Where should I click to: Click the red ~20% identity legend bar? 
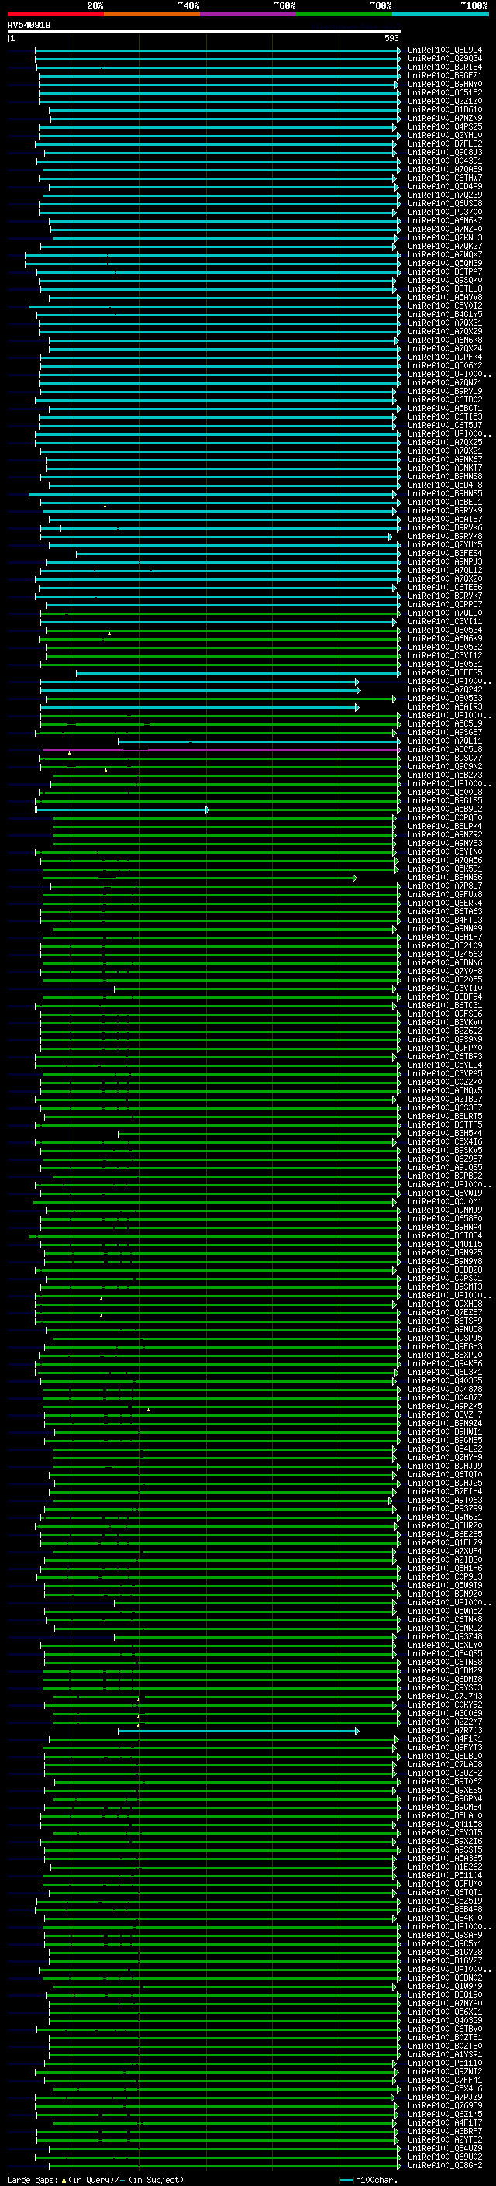coord(55,14)
